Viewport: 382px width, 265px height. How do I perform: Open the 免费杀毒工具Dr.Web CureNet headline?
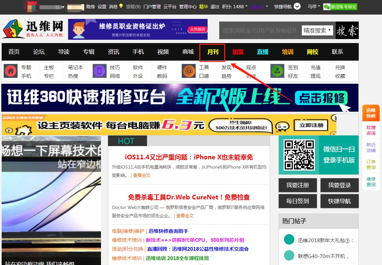pos(189,197)
